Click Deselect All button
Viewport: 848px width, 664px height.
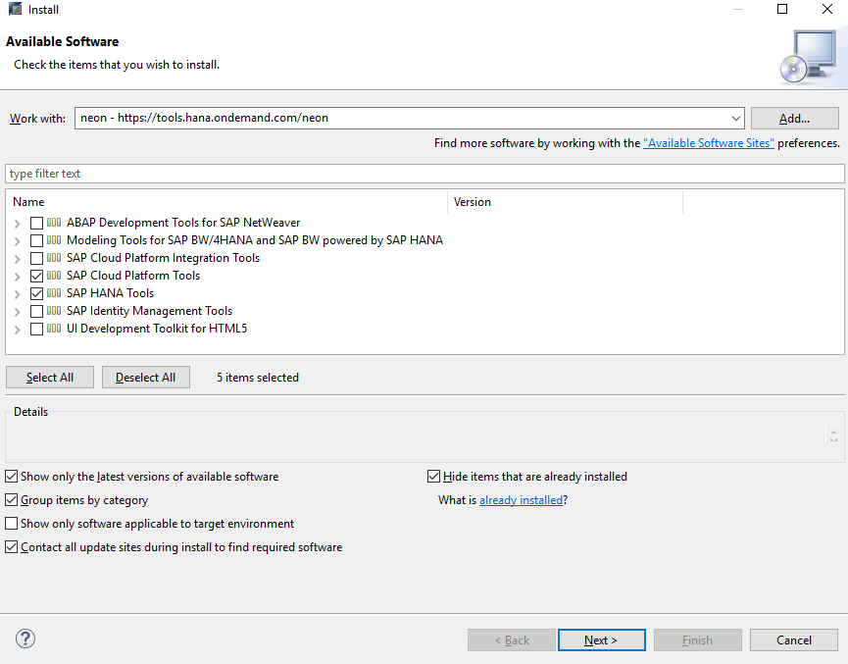pyautogui.click(x=145, y=378)
